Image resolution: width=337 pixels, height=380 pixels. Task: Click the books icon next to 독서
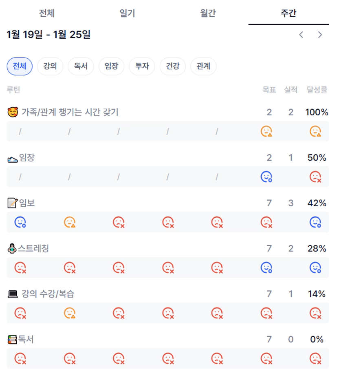point(13,339)
